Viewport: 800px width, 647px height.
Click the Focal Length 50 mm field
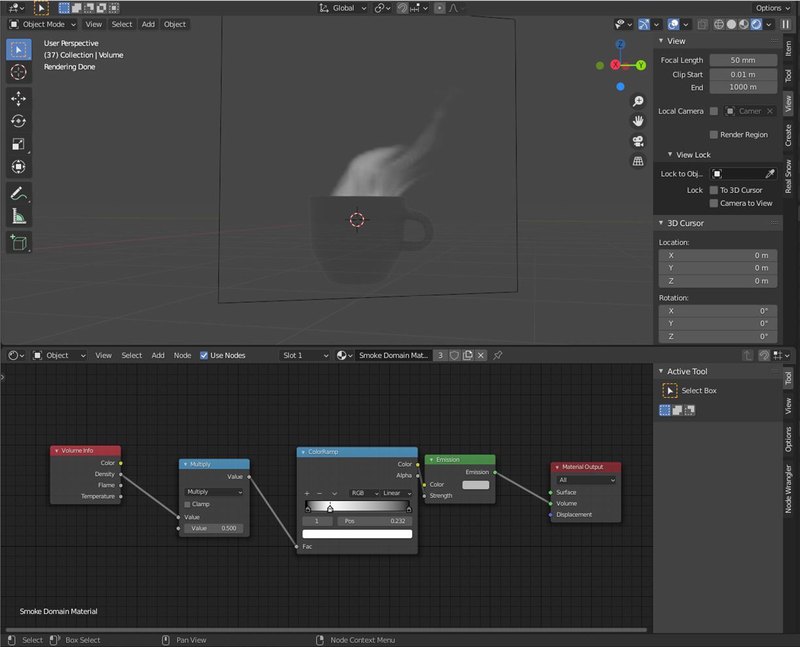point(743,60)
